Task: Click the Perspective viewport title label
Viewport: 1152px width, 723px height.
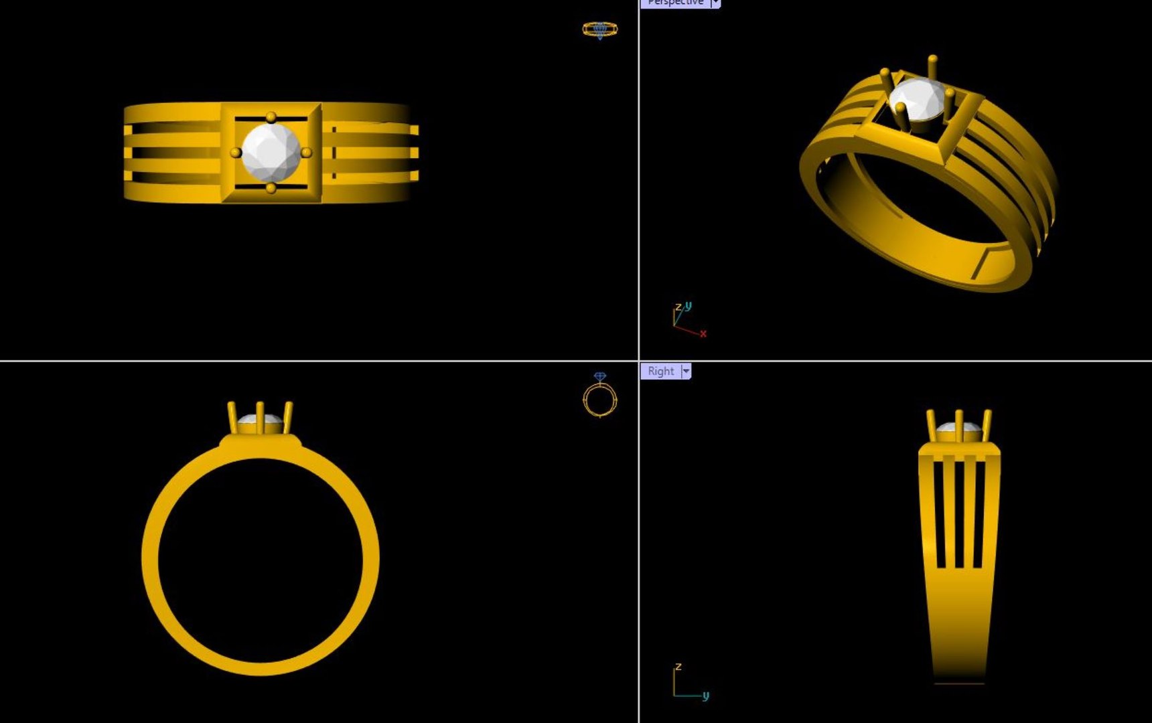Action: point(675,3)
